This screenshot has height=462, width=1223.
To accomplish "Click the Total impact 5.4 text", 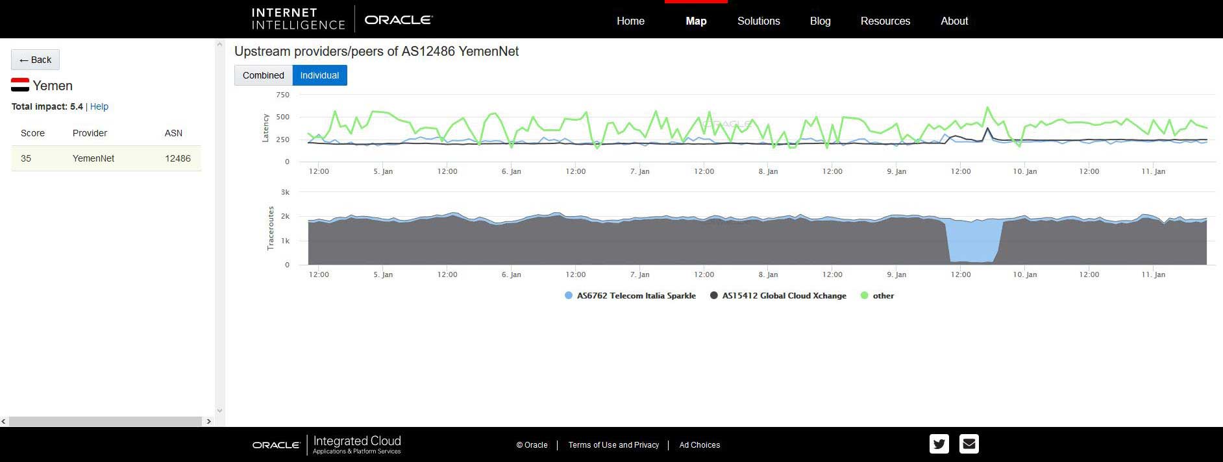I will point(47,106).
